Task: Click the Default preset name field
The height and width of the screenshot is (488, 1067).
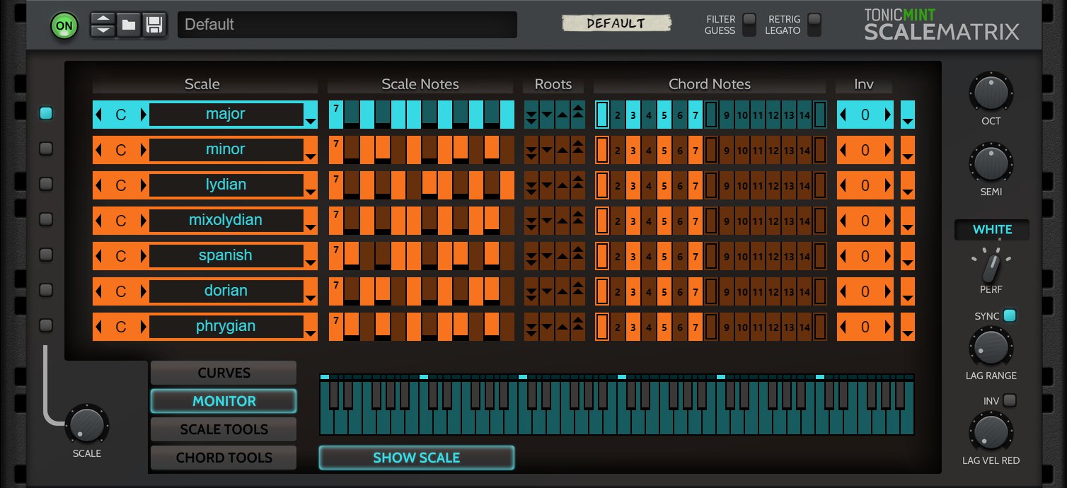Action: [347, 24]
